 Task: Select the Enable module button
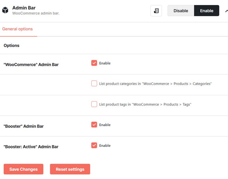207,11
